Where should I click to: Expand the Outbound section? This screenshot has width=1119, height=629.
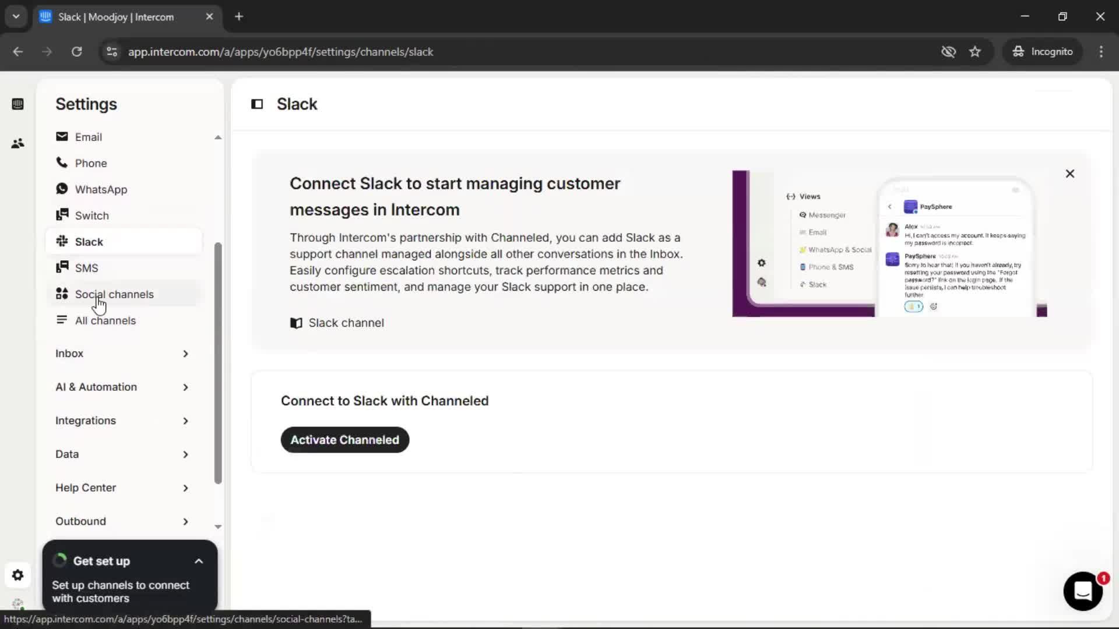click(x=122, y=521)
